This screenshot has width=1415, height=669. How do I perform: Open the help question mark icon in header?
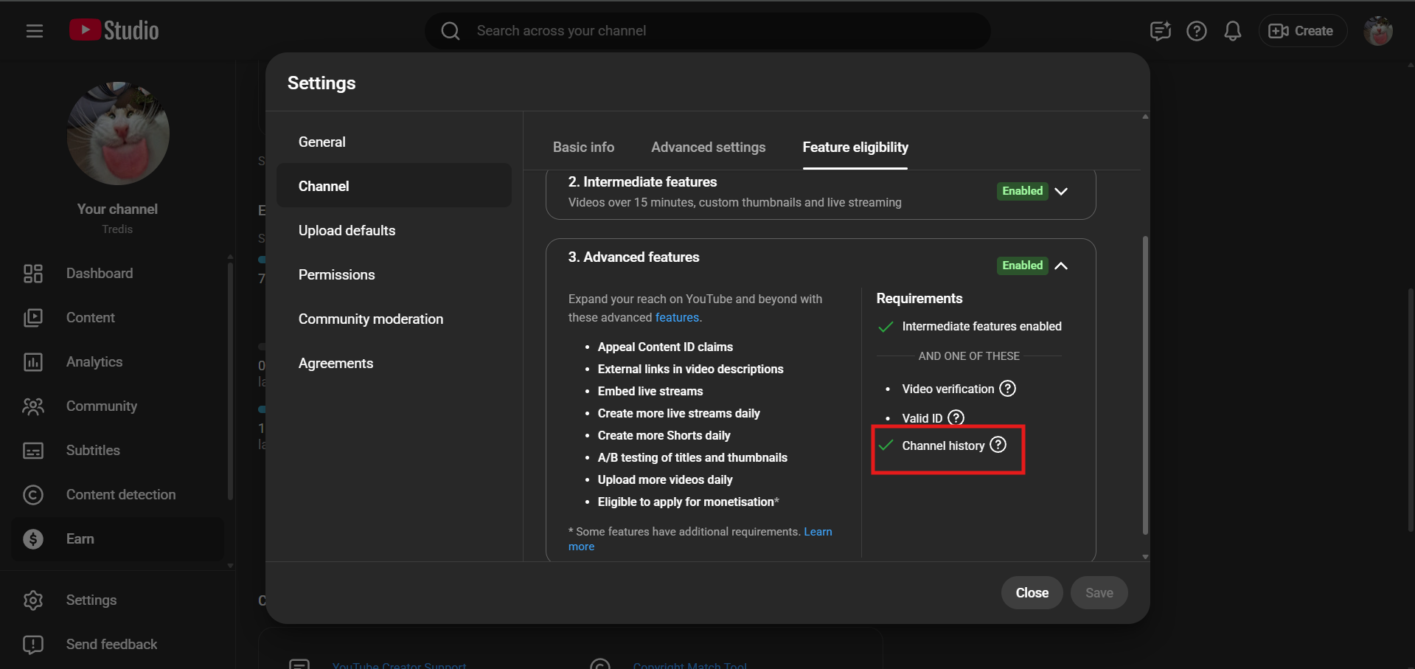click(1196, 31)
